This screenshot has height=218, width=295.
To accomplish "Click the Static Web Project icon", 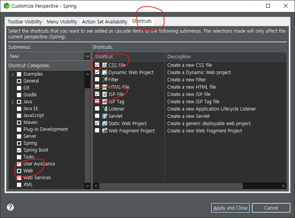I will click(105, 123).
